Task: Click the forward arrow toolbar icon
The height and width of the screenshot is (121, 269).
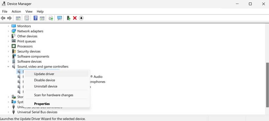Action: click(x=9, y=18)
